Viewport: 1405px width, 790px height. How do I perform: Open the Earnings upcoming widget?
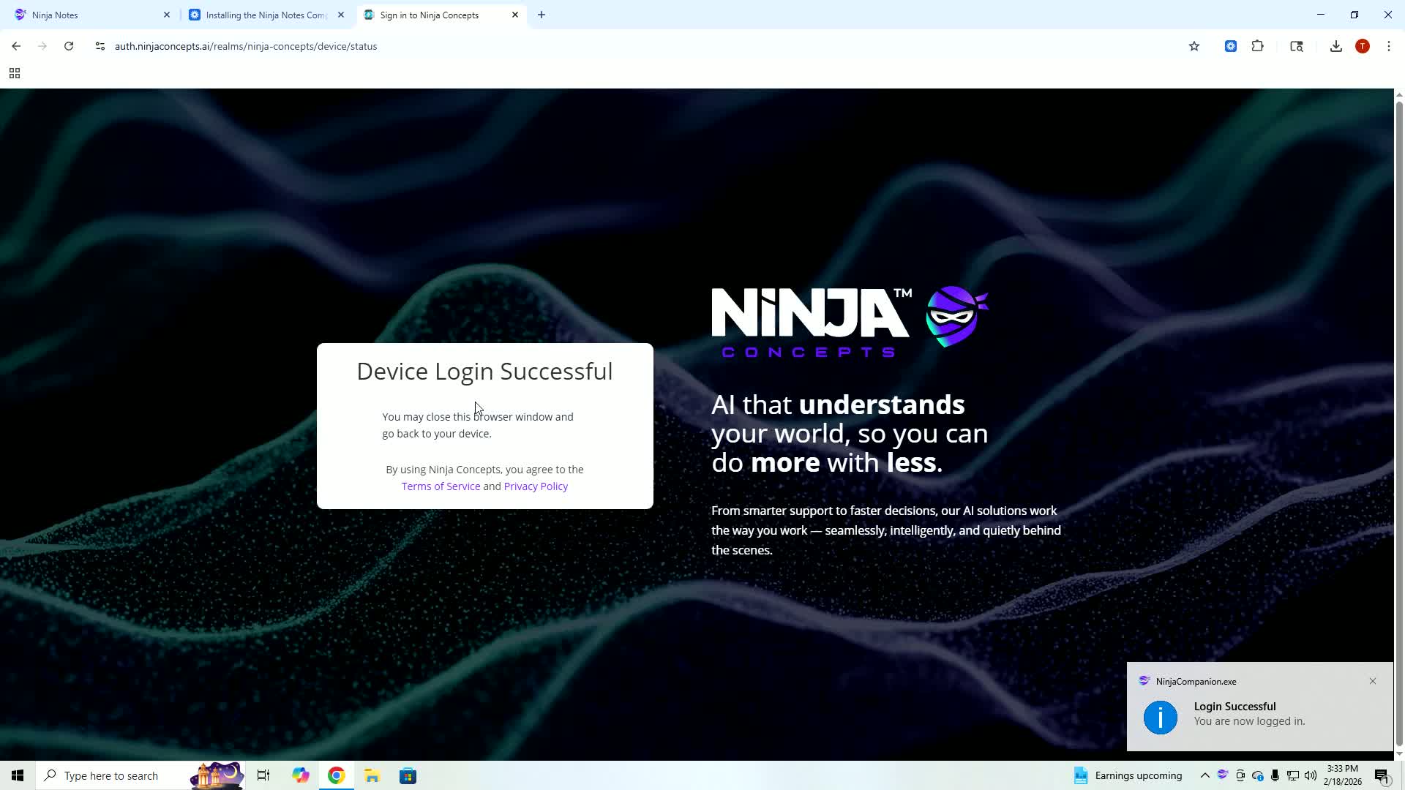[1128, 775]
